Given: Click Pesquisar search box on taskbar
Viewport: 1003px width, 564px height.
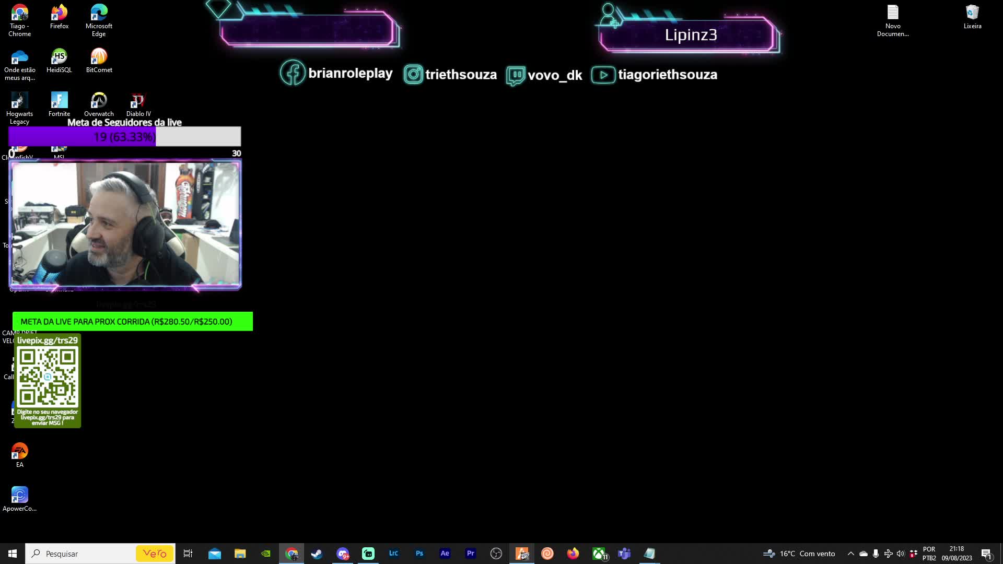Looking at the screenshot, I should point(99,554).
